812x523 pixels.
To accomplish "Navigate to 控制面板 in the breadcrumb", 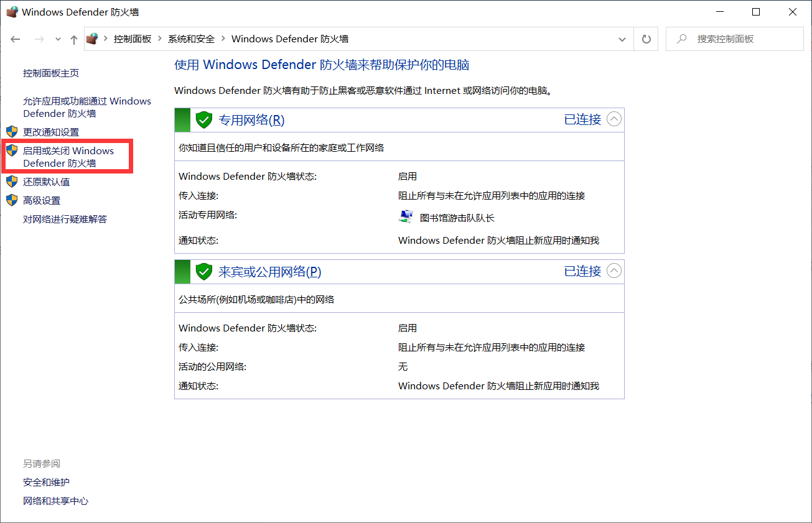I will (x=132, y=39).
